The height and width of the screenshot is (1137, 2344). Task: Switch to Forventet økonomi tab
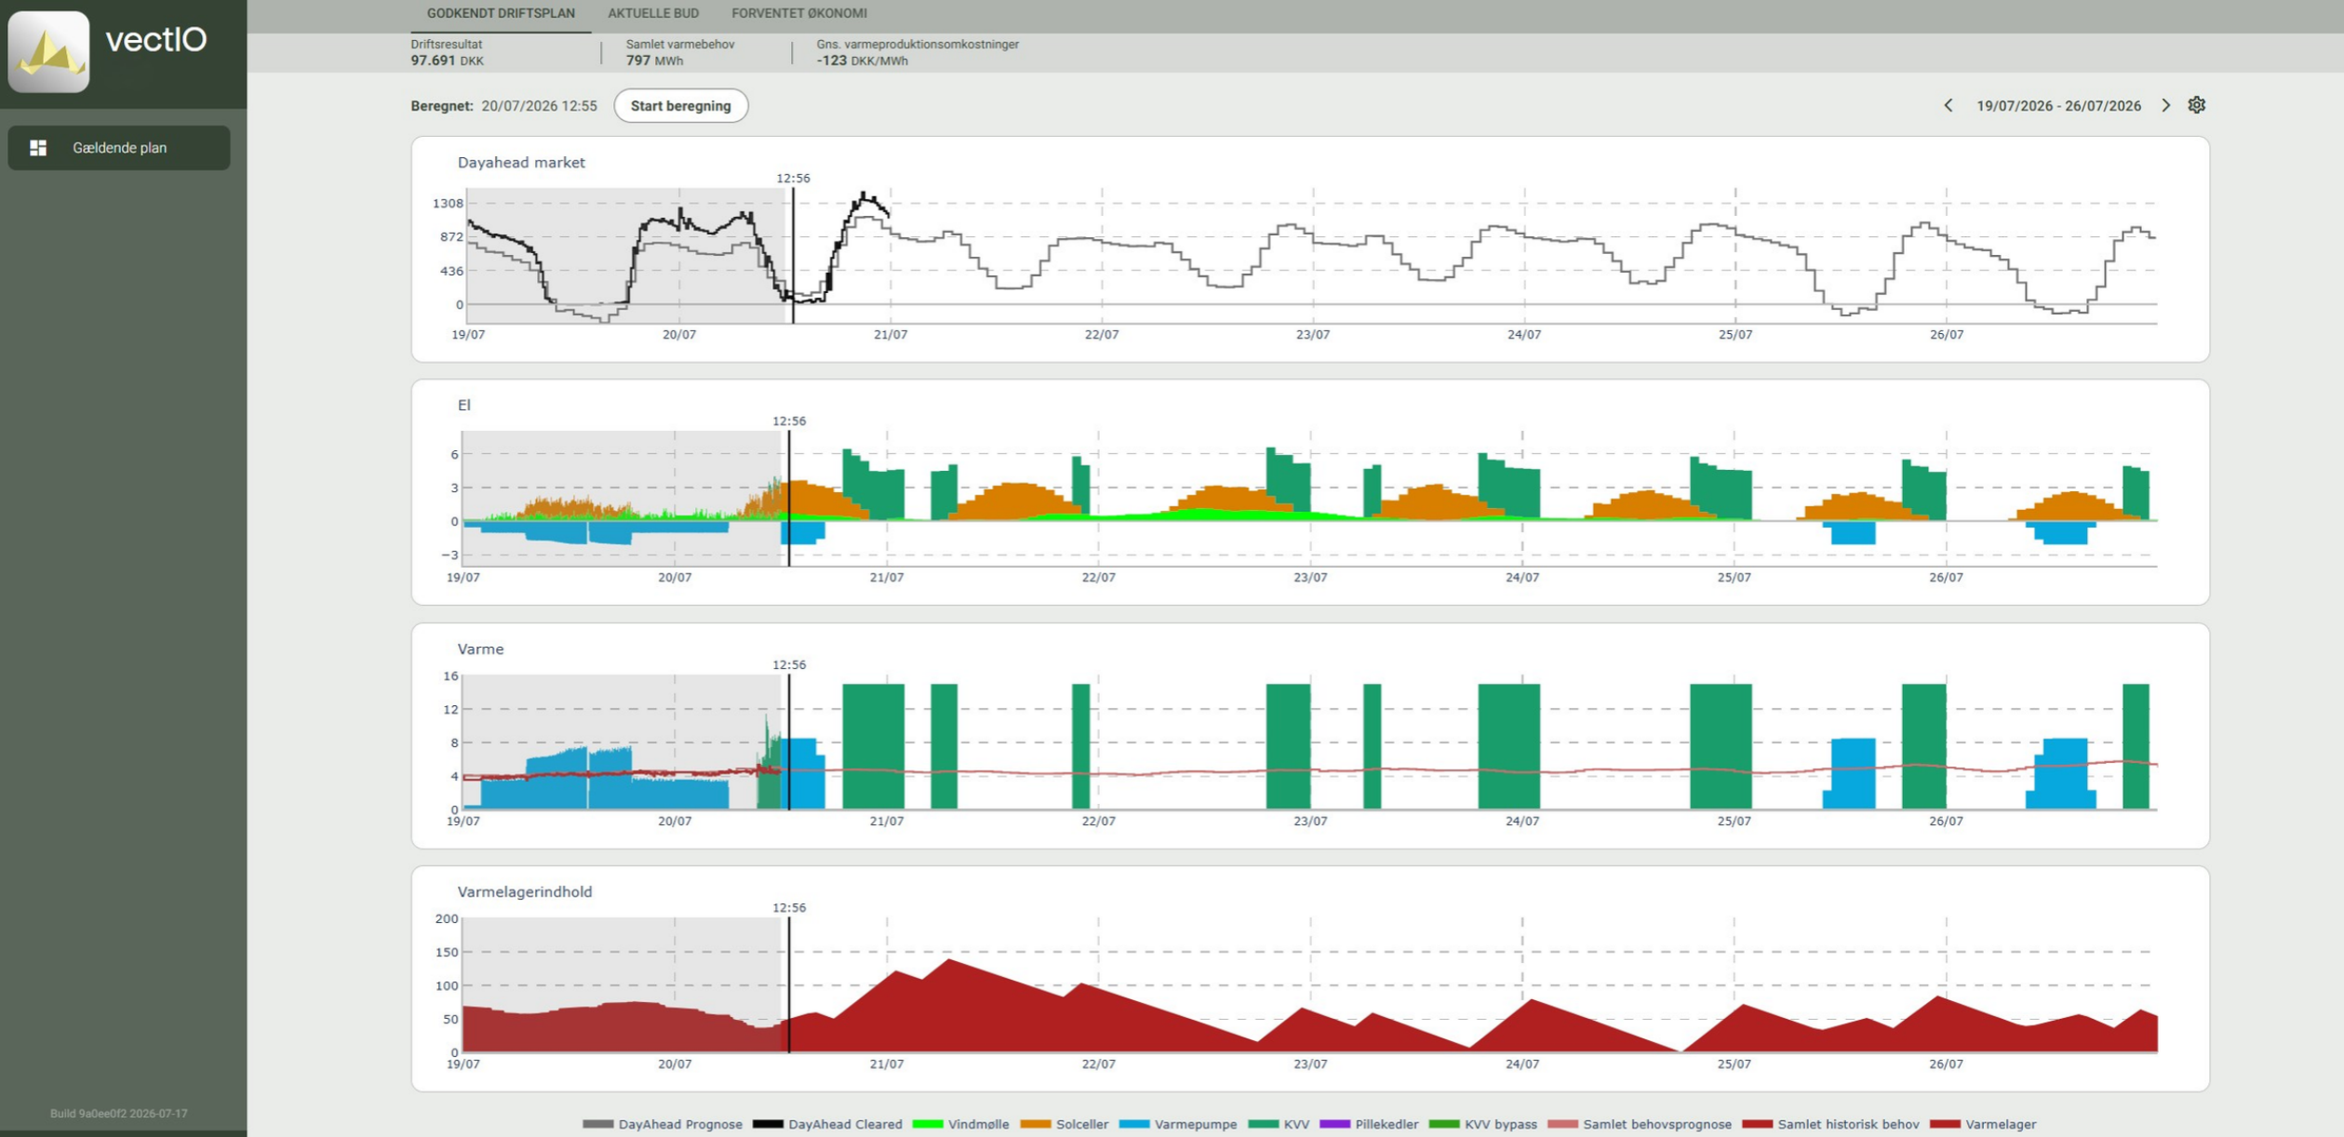tap(798, 13)
